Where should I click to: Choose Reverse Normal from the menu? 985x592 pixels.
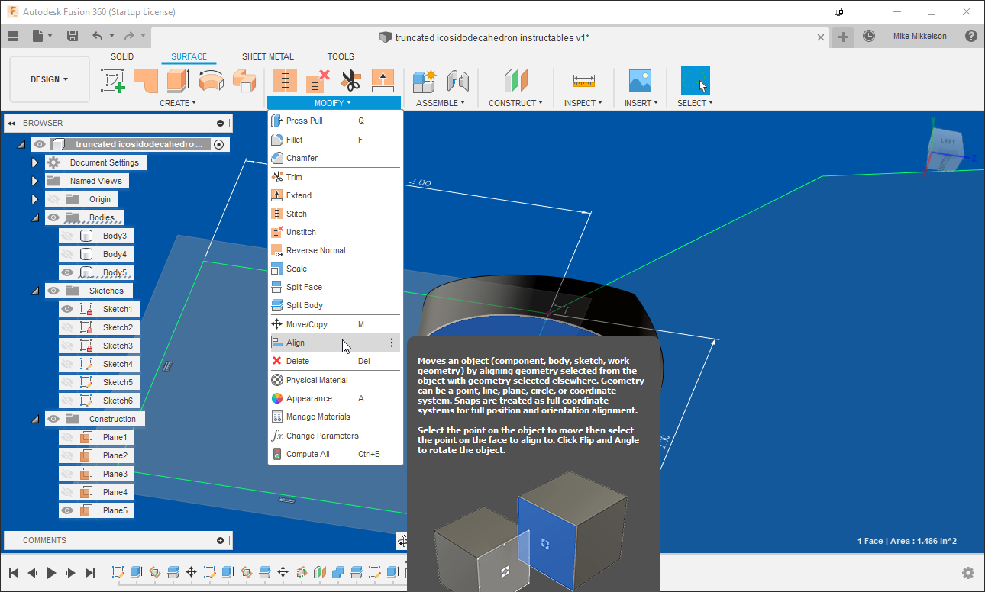pos(335,250)
